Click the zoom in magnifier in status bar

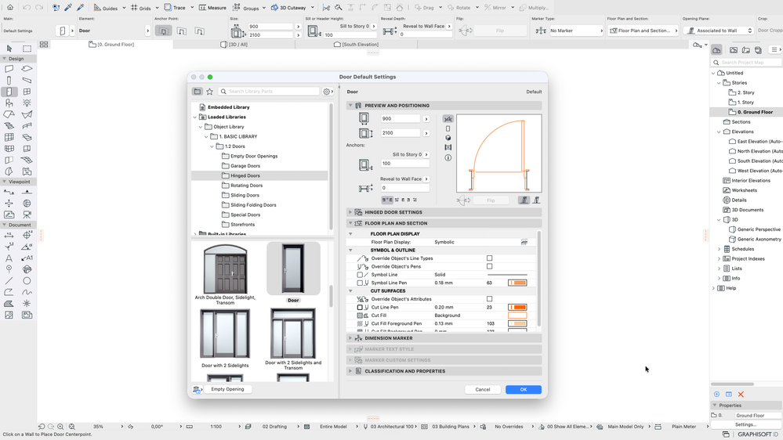tap(60, 427)
